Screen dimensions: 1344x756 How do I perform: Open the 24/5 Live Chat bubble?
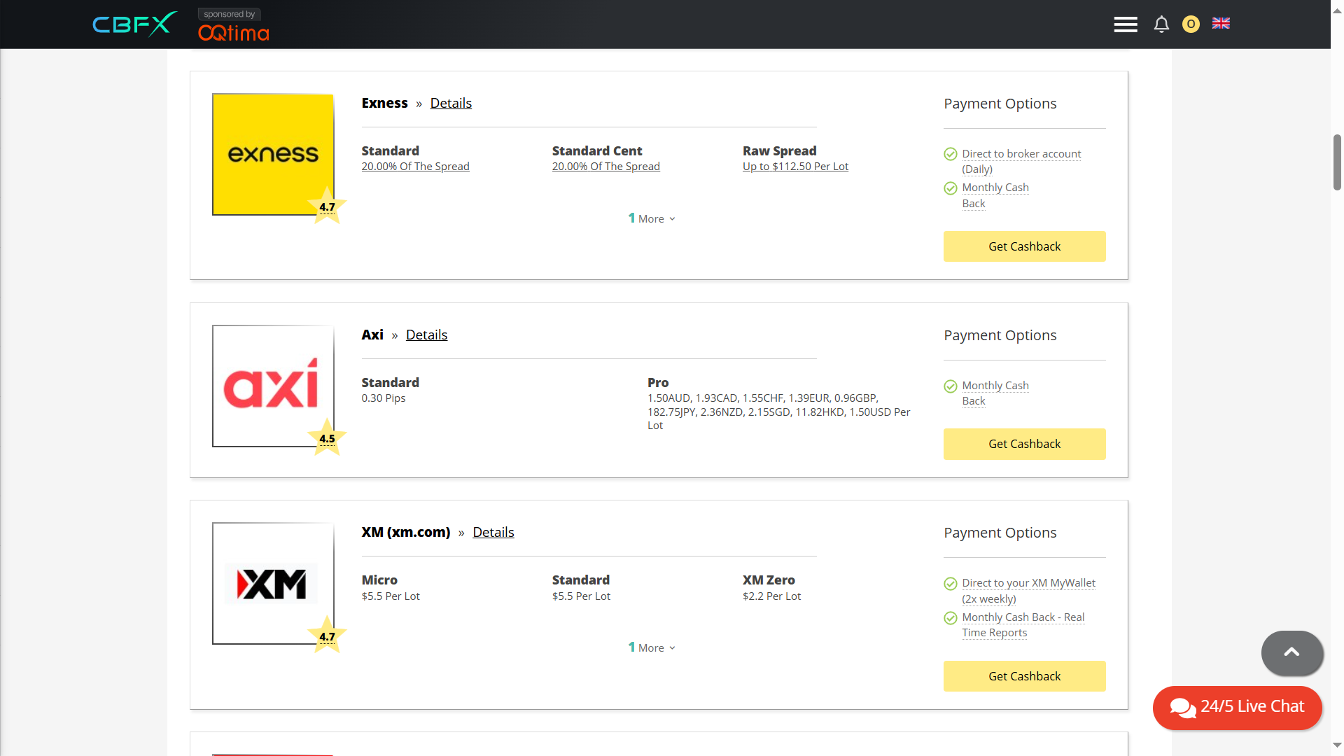[1237, 707]
